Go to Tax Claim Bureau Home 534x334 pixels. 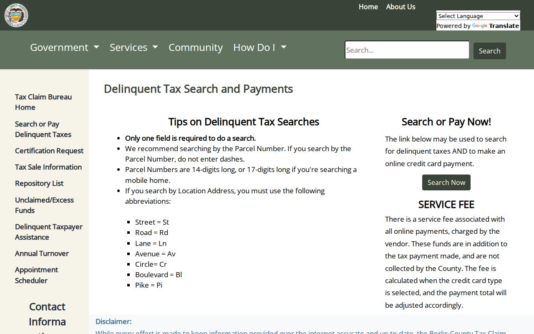click(x=43, y=102)
